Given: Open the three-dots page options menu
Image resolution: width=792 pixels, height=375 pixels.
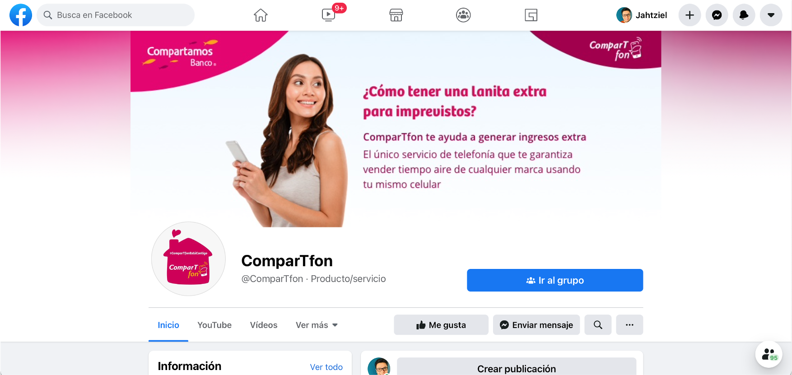Looking at the screenshot, I should pyautogui.click(x=629, y=325).
